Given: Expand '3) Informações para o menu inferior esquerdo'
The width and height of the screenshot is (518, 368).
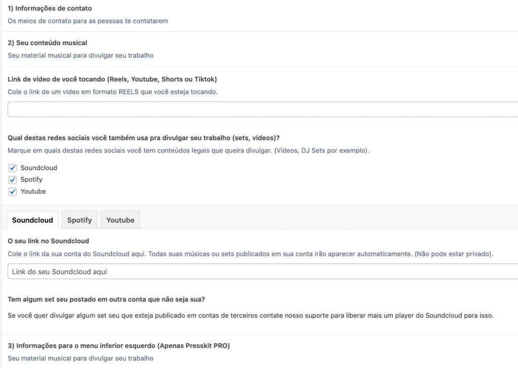Looking at the screenshot, I should click(x=119, y=346).
